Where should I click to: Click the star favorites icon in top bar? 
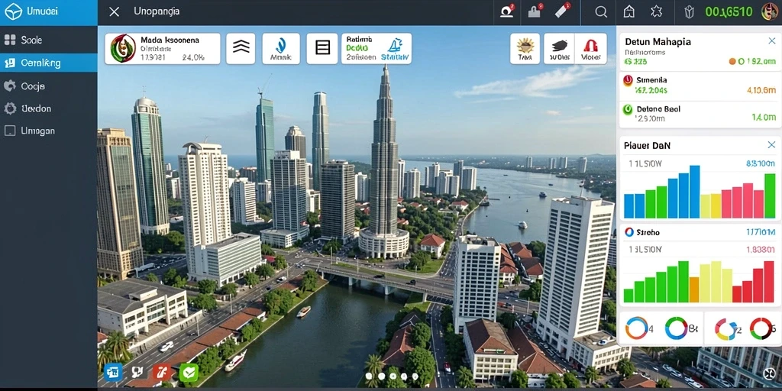coord(656,12)
